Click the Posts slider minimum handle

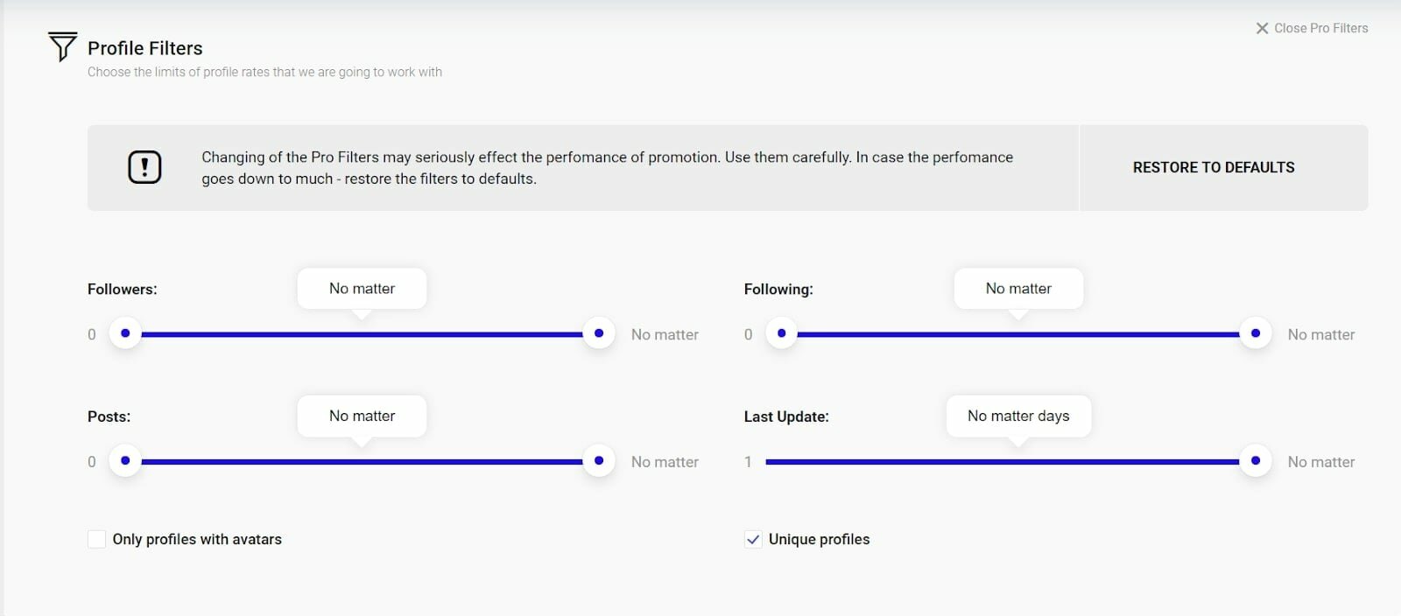125,461
